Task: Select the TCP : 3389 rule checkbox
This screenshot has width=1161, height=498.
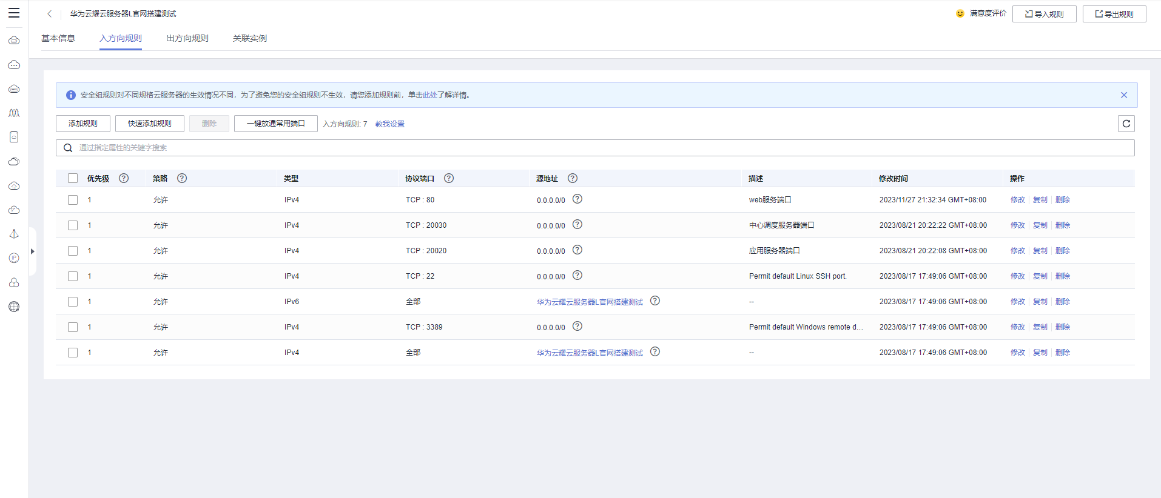Action: [x=73, y=327]
